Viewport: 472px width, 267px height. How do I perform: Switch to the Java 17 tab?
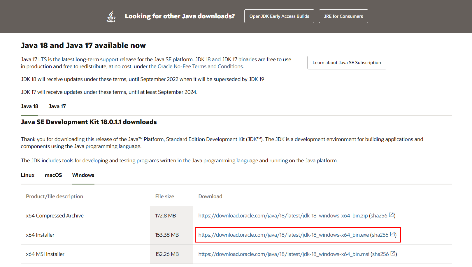(x=57, y=106)
